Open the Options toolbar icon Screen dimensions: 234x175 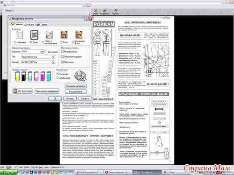click(x=116, y=11)
